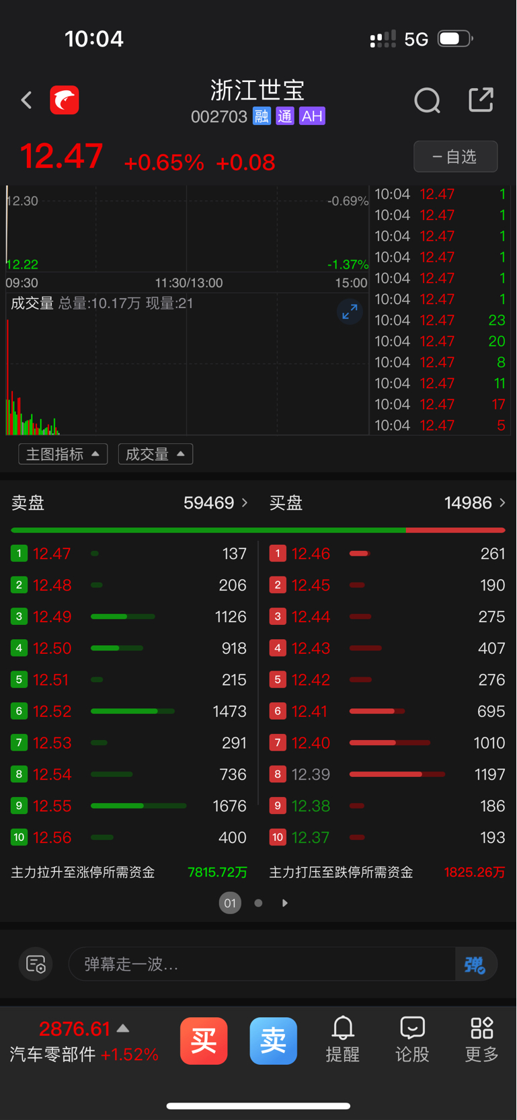
Task: Open 成交量 sub-indicator dropdown
Action: (x=155, y=454)
